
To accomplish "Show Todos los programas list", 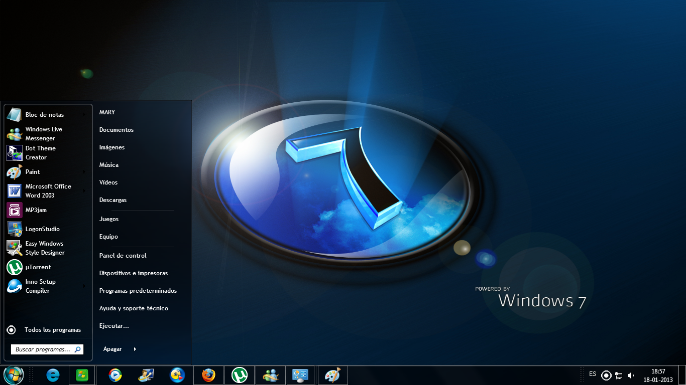I will (x=48, y=330).
